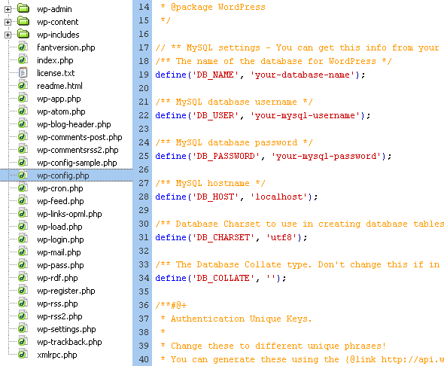Expand the wp-includes folder tree
This screenshot has width=444, height=366.
point(8,35)
